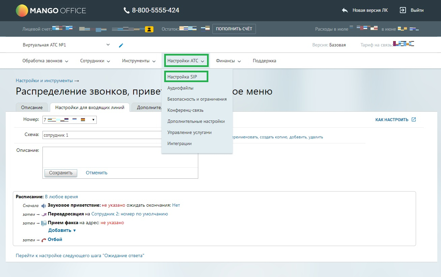This screenshot has height=277, width=441.
Task: Click the purple redirect arrow icon for Переадресация
Action: click(44, 214)
